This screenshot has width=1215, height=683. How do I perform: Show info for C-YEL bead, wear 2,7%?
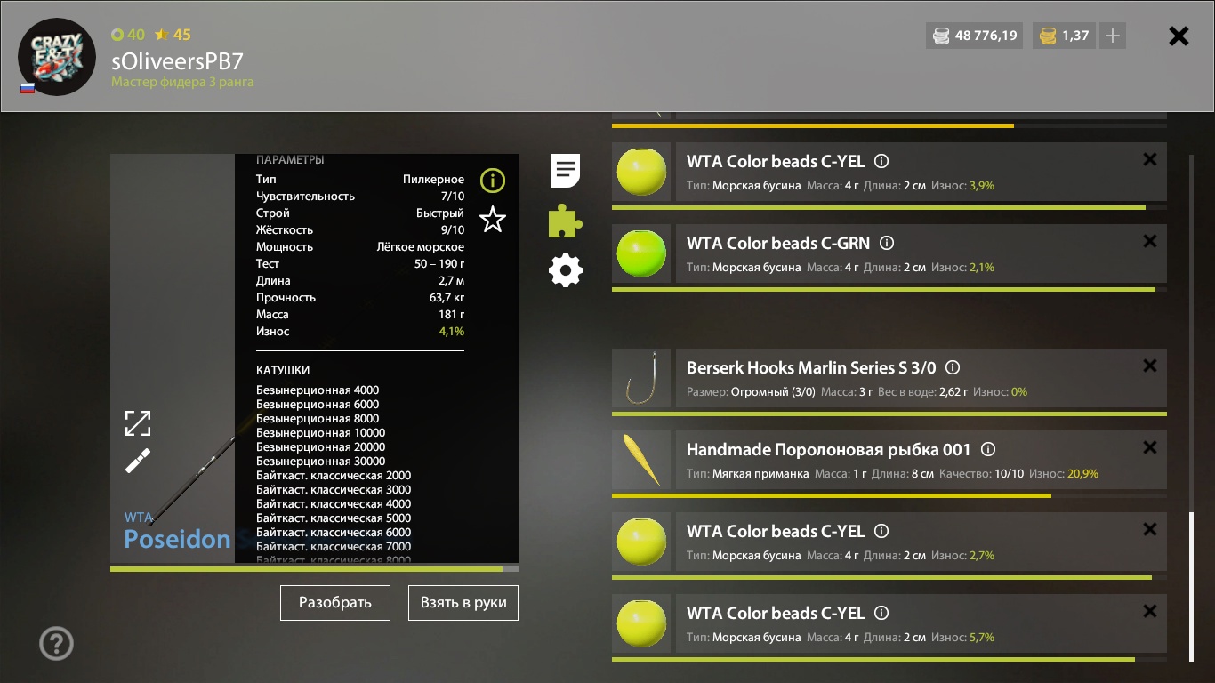(881, 531)
